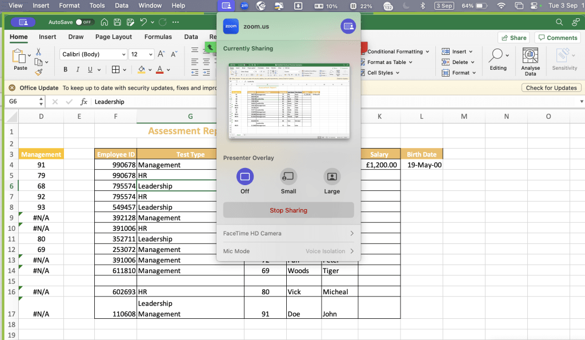Switch to the Insert ribbon tab
Image resolution: width=585 pixels, height=340 pixels.
47,37
